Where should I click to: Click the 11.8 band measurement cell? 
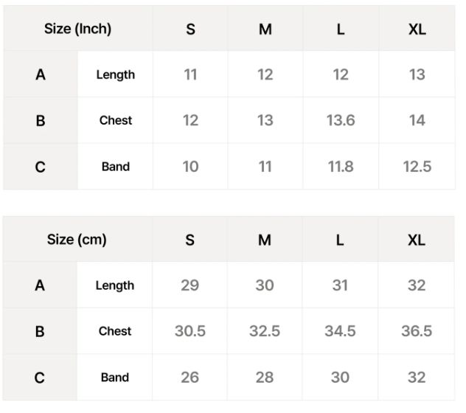pos(341,167)
